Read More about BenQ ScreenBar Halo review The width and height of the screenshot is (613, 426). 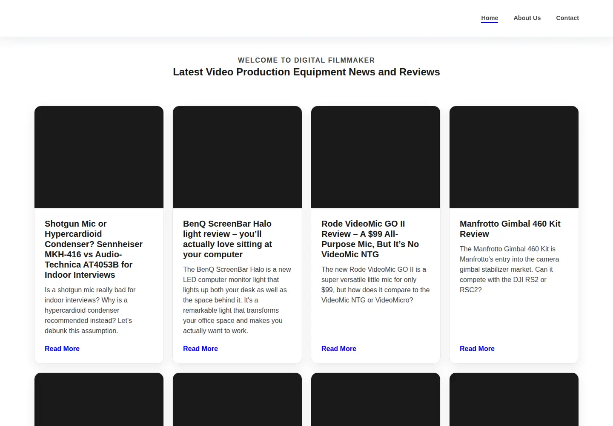click(x=201, y=348)
